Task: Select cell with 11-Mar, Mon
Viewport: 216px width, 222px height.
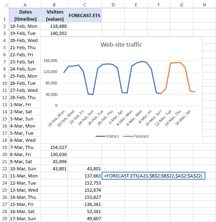Action: pos(25,176)
